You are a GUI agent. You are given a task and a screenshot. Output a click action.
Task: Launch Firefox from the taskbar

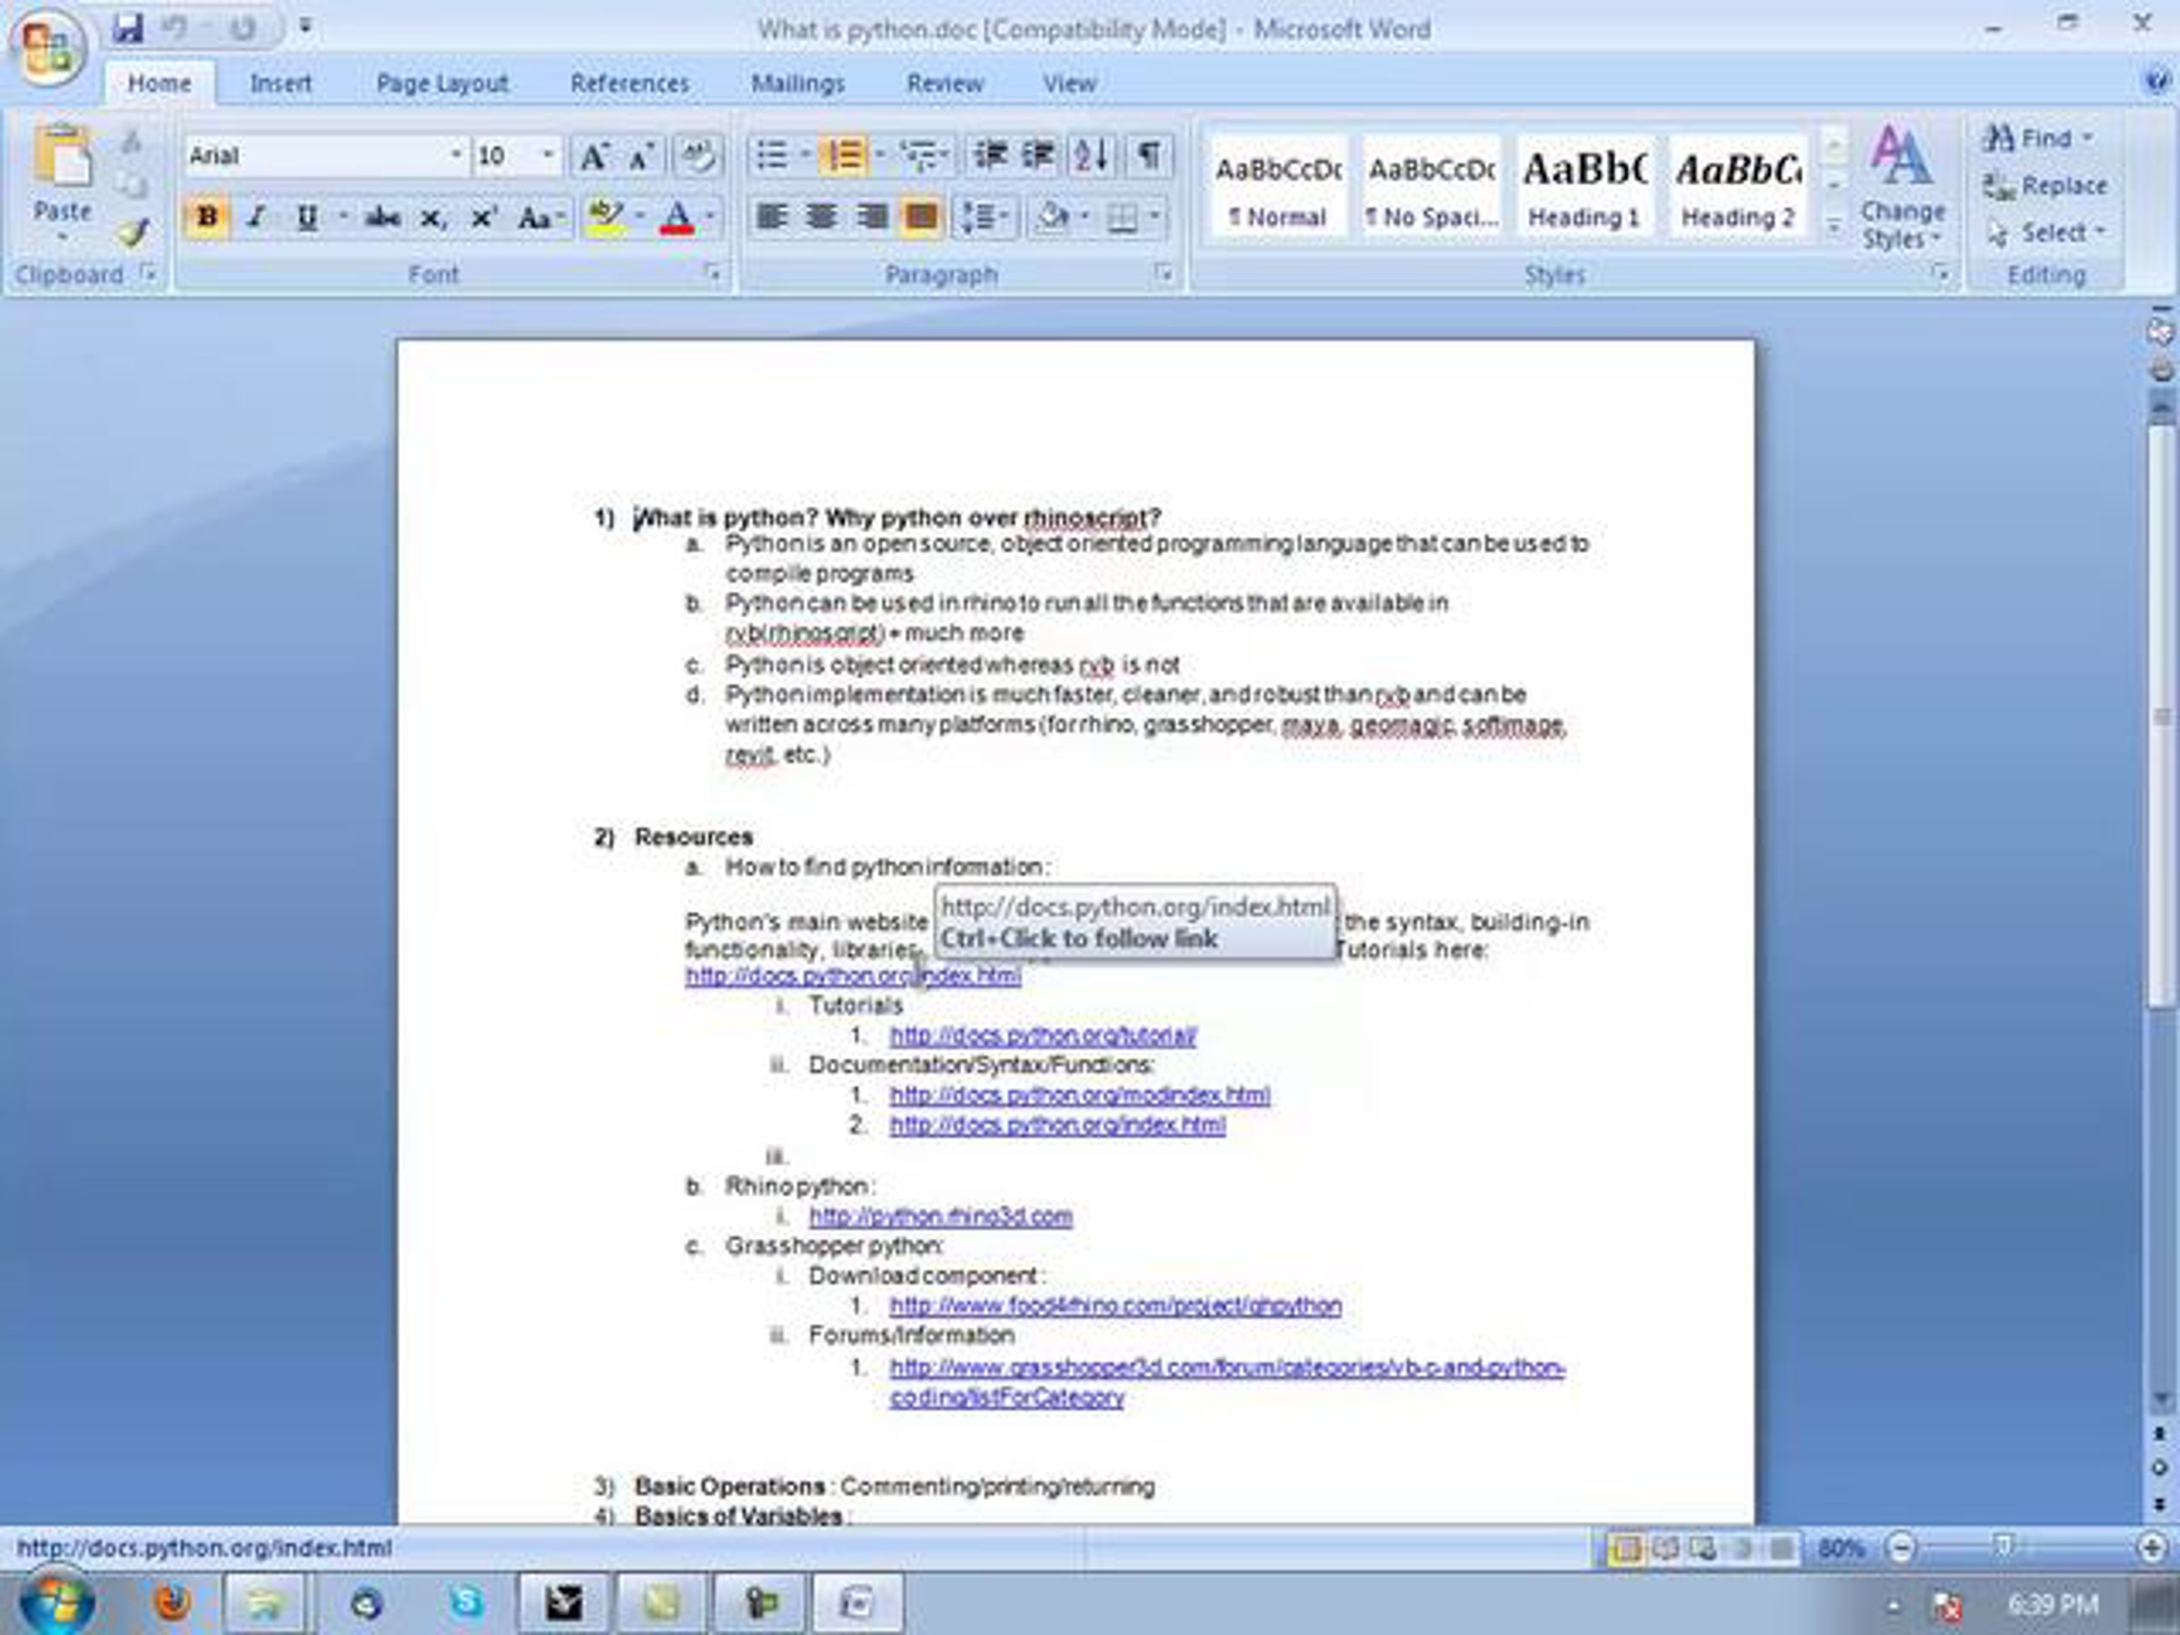click(172, 1602)
